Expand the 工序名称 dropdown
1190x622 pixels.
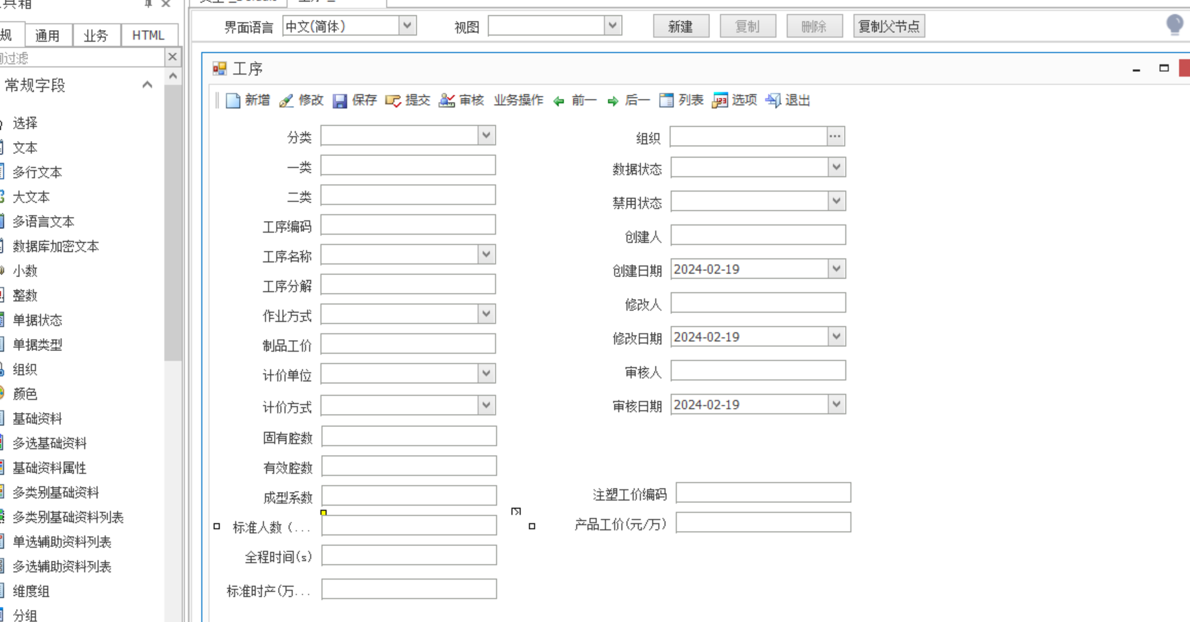coord(486,255)
